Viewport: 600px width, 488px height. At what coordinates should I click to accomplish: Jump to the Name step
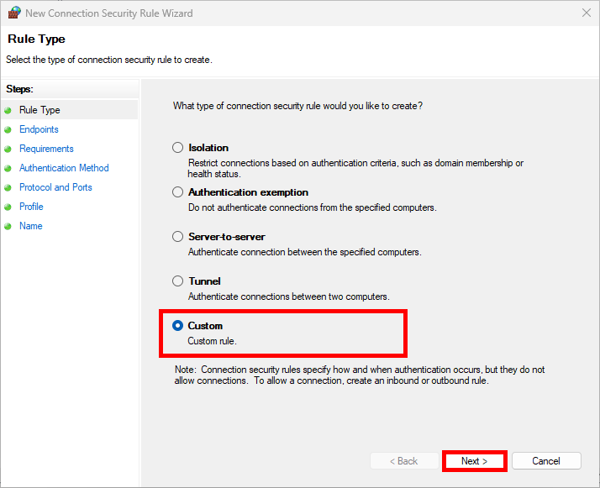click(31, 226)
